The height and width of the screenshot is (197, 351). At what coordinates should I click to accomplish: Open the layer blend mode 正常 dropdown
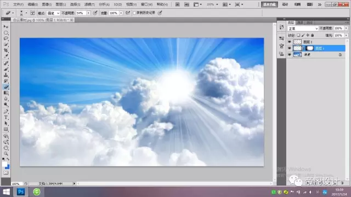pos(303,28)
